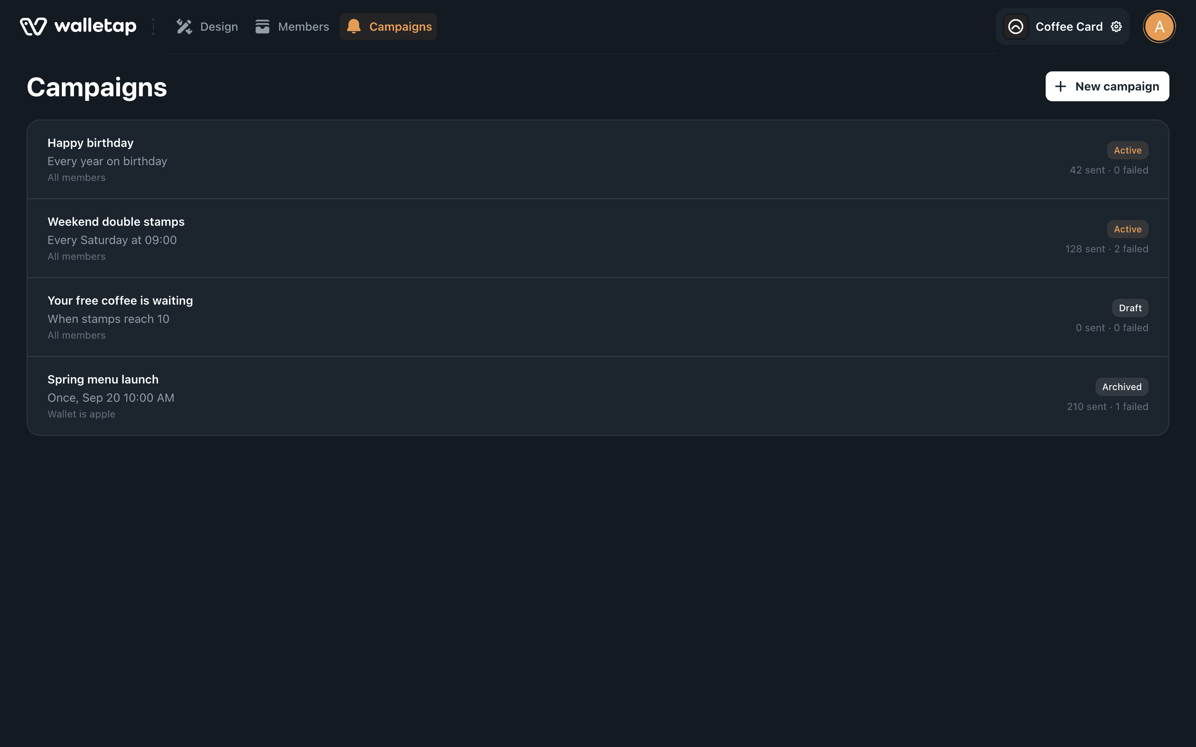This screenshot has width=1196, height=747.
Task: Click the Archived status badge
Action: 1122,387
